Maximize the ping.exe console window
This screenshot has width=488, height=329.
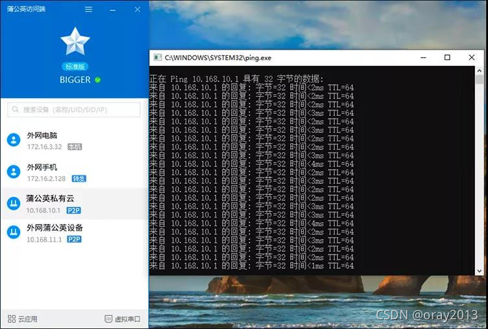pos(447,58)
